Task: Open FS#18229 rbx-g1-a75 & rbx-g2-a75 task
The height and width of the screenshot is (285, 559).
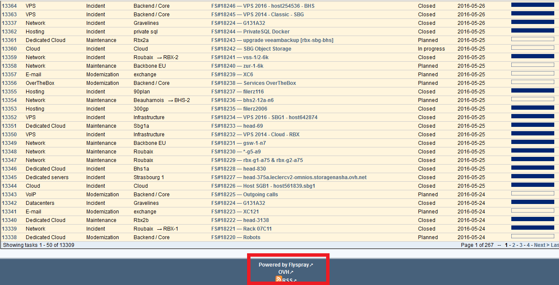Action: tap(257, 160)
